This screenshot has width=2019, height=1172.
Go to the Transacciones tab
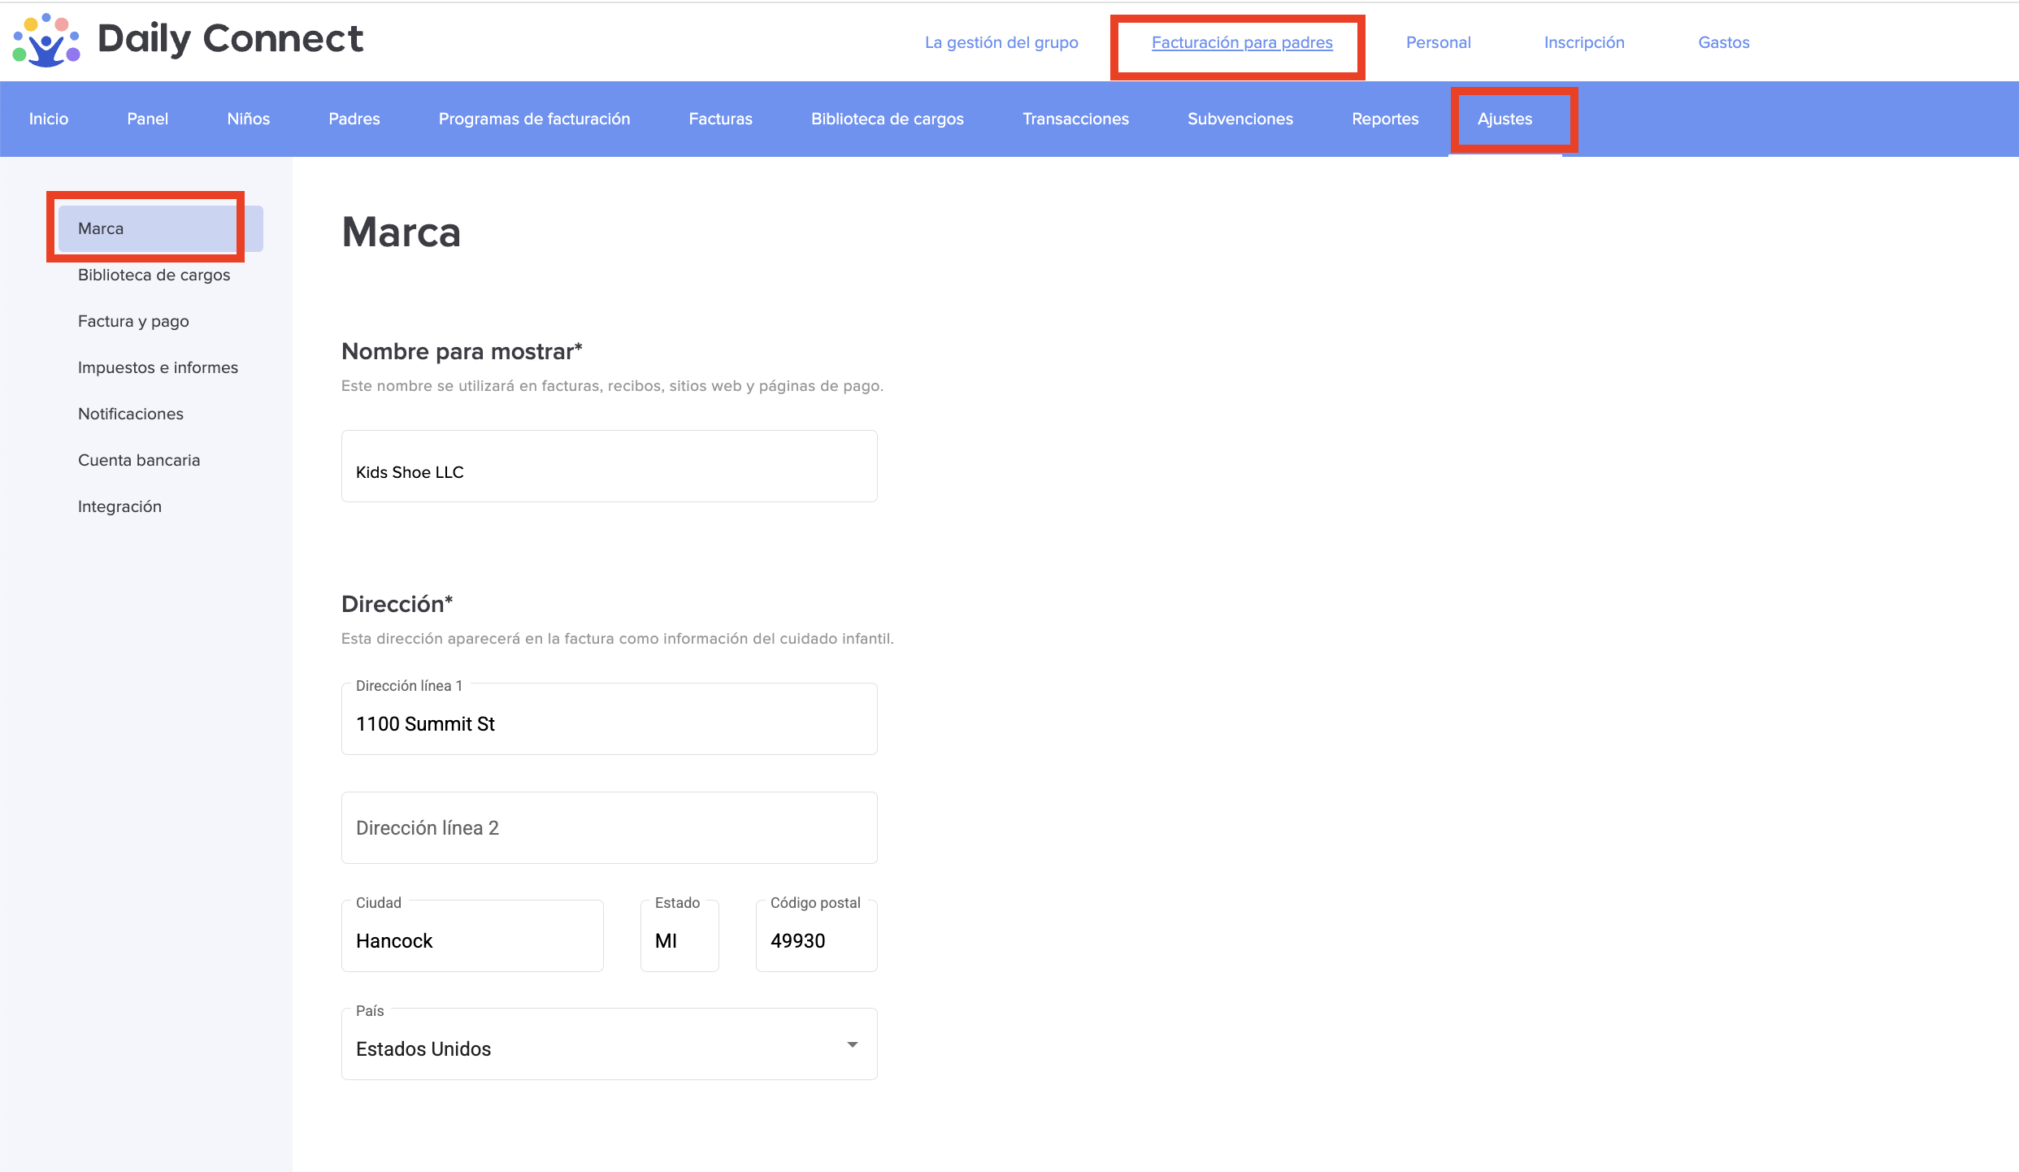coord(1075,119)
